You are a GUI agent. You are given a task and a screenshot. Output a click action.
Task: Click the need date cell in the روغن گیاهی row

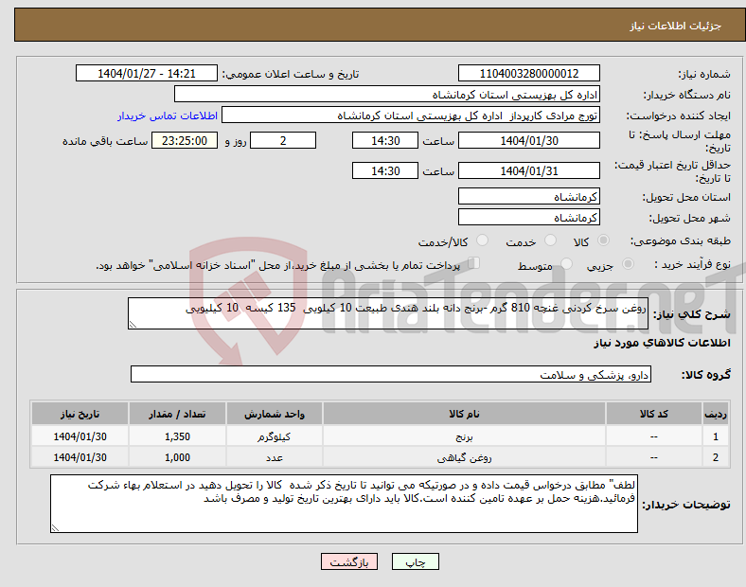(x=80, y=457)
